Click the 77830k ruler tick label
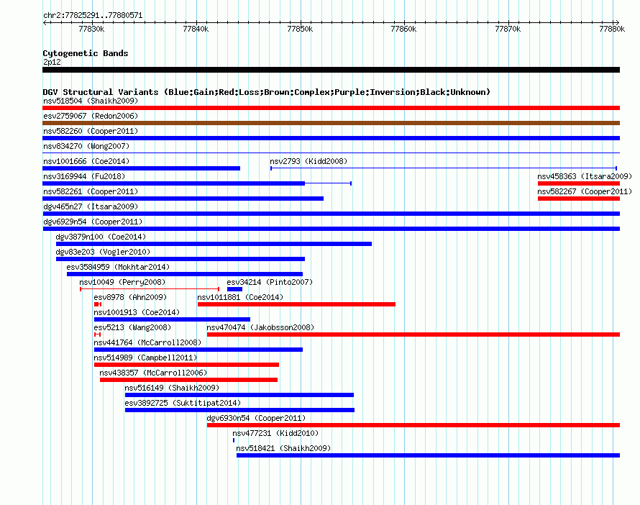This screenshot has width=640, height=505. pyautogui.click(x=91, y=29)
